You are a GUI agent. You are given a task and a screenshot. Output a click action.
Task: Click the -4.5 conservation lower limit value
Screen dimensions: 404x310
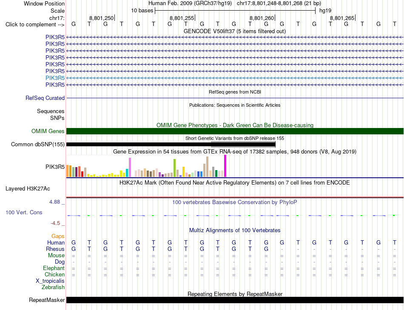click(55, 223)
